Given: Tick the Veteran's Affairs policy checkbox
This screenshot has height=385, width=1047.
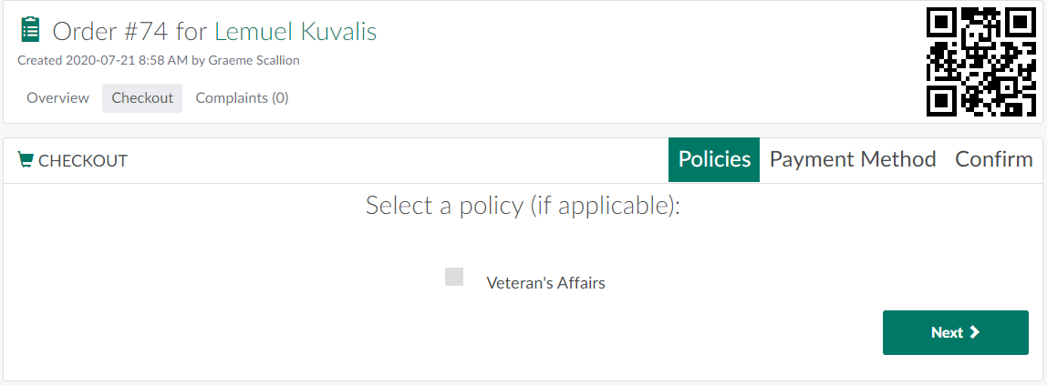Looking at the screenshot, I should pos(454,277).
